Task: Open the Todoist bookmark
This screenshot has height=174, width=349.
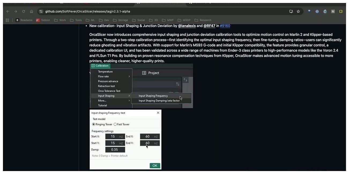Action: pos(43,20)
